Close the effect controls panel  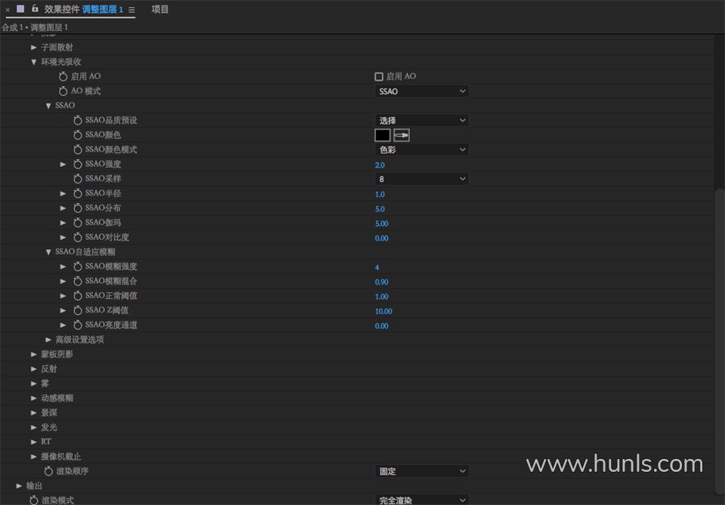[x=8, y=10]
